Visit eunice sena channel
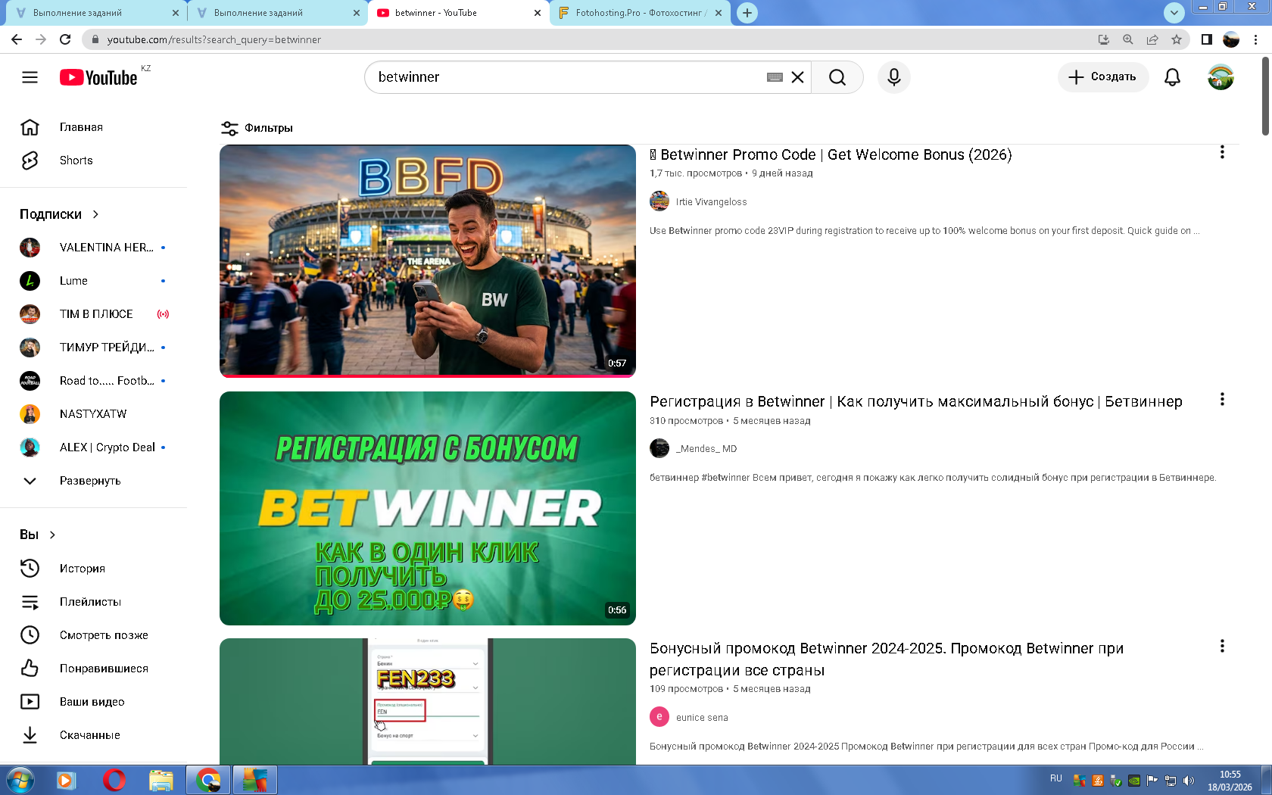 702,718
